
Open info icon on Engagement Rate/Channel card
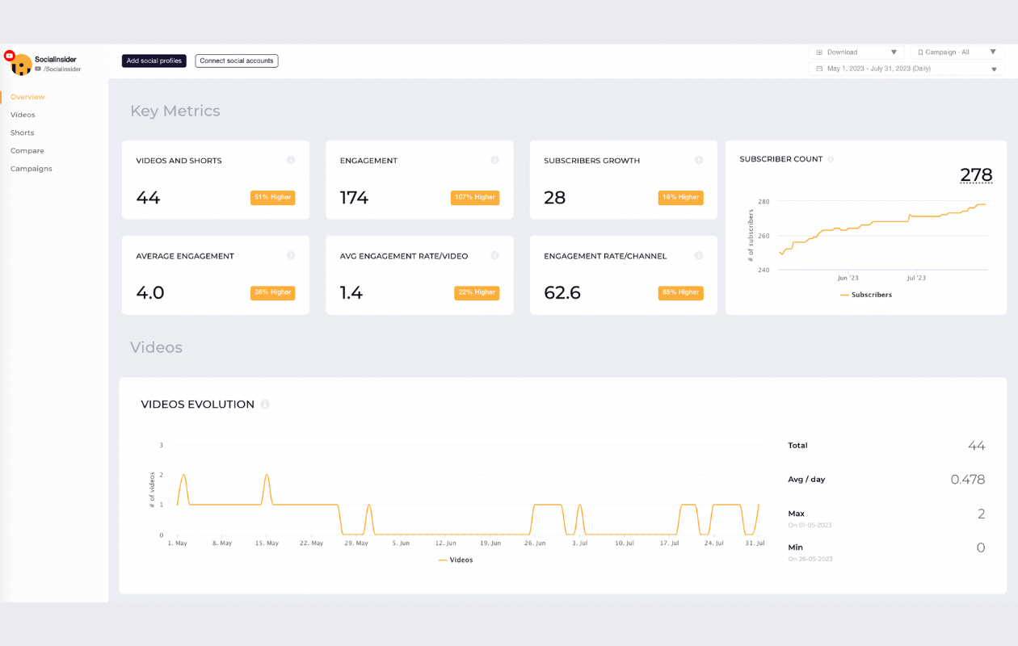[699, 255]
